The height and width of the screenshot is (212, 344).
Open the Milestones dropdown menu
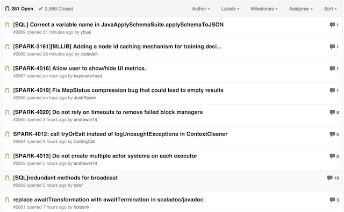click(x=264, y=9)
